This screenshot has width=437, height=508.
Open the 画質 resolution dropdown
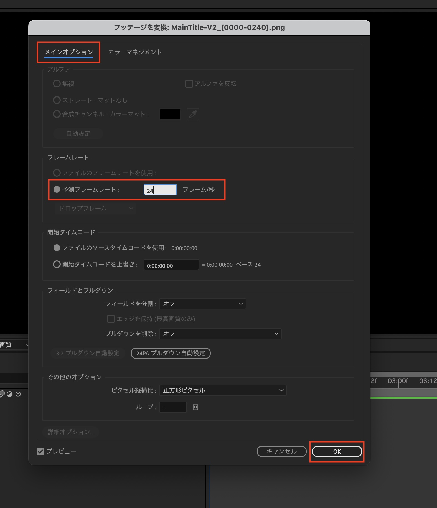(14, 345)
